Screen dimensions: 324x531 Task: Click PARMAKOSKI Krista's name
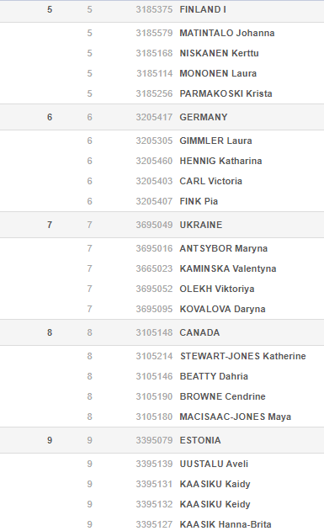[226, 93]
